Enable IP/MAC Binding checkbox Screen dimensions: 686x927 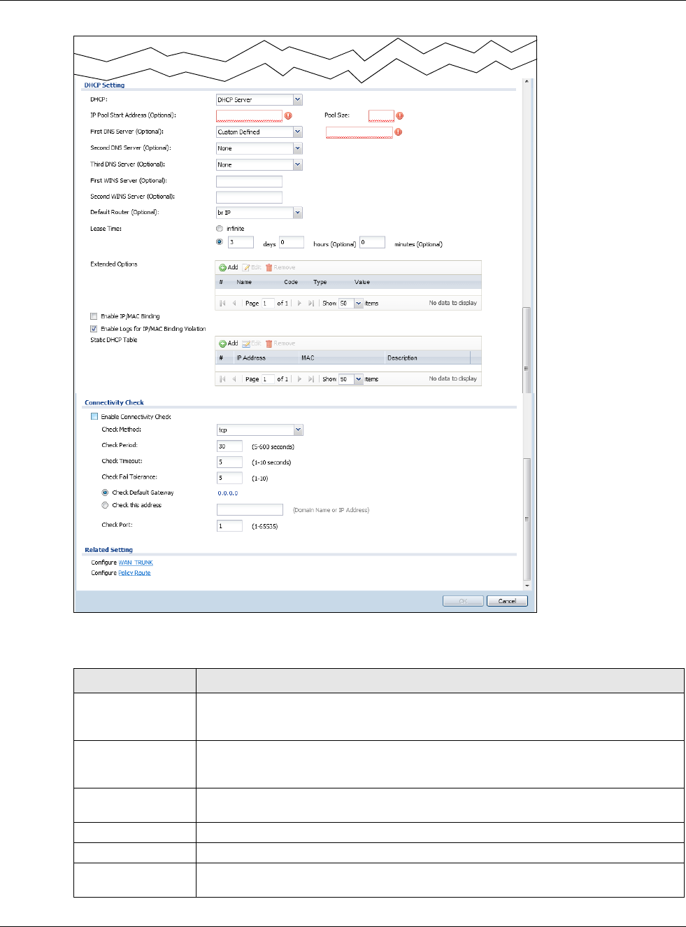pos(94,316)
